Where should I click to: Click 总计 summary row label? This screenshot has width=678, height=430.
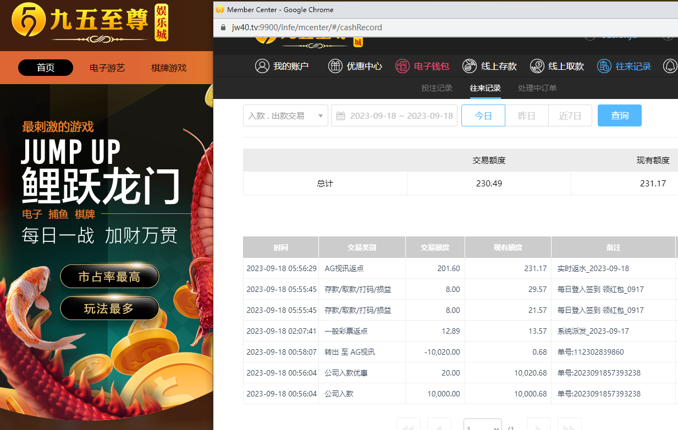tap(325, 184)
